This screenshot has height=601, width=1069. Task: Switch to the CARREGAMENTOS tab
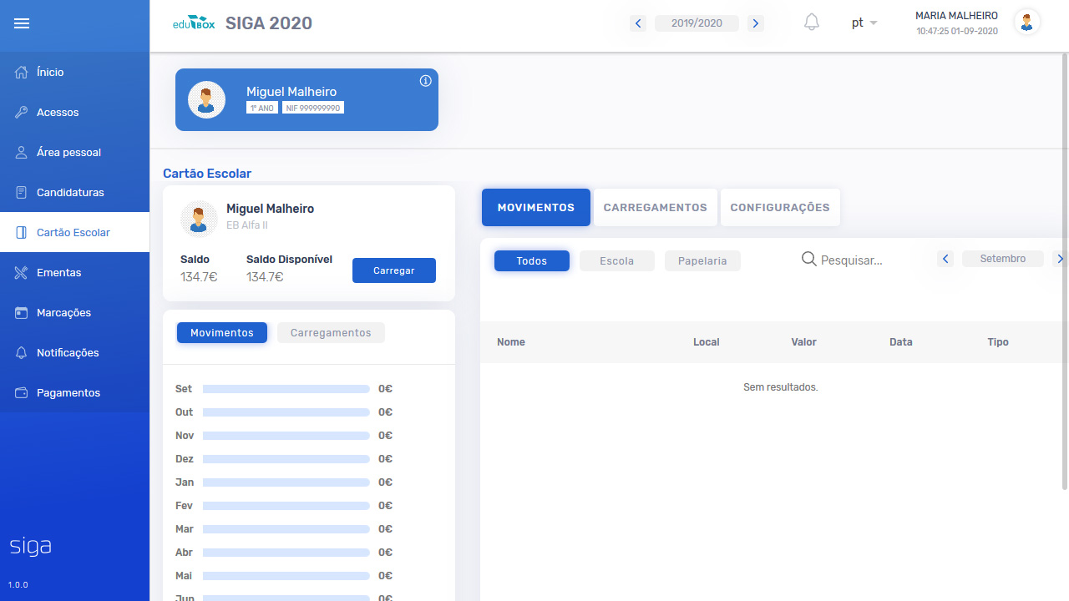point(655,208)
